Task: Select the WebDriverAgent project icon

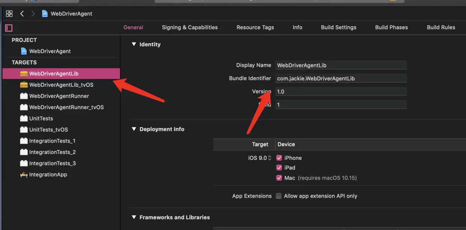Action: 24,51
